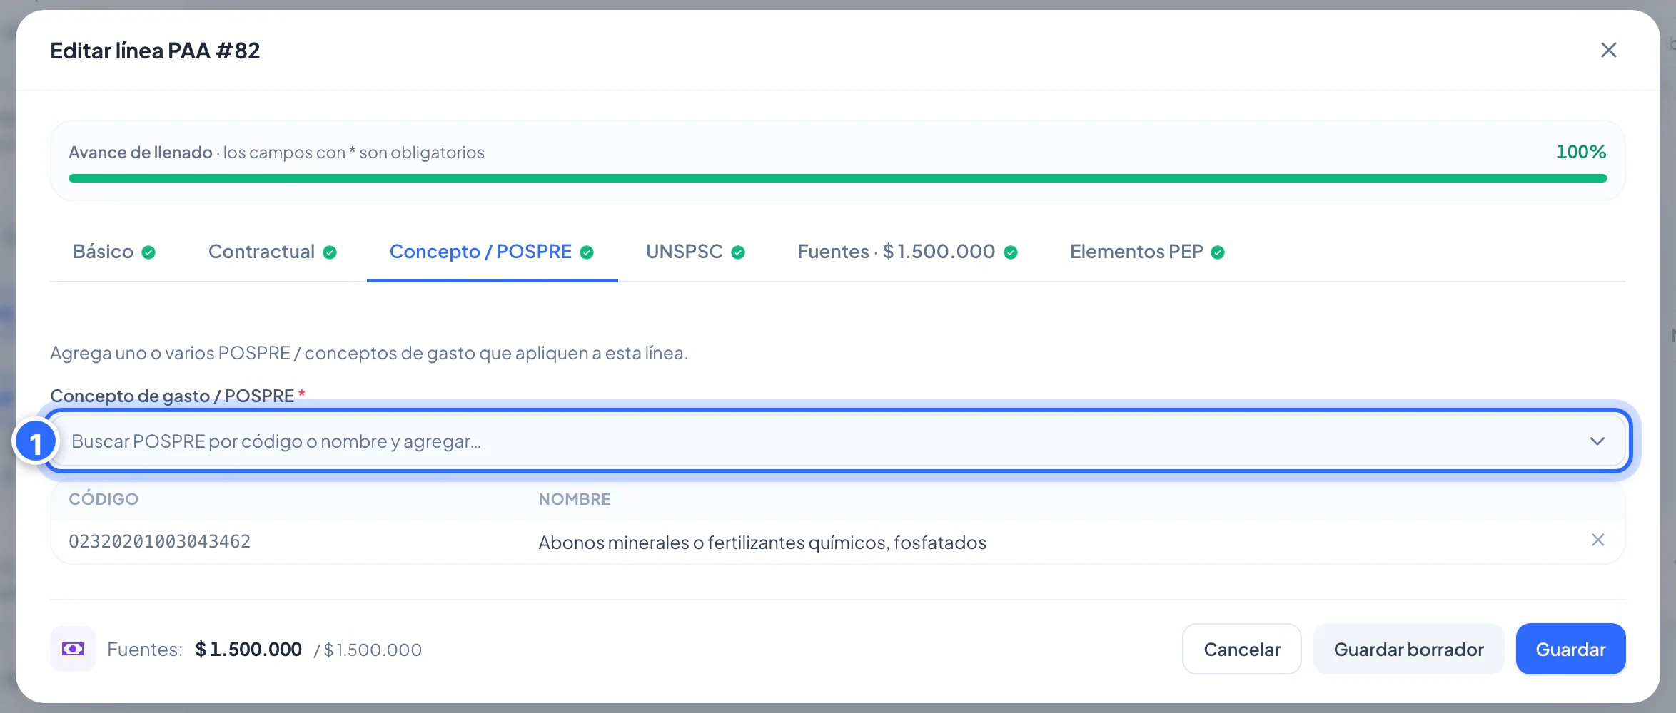
Task: Click the Cancelar button
Action: coord(1242,649)
